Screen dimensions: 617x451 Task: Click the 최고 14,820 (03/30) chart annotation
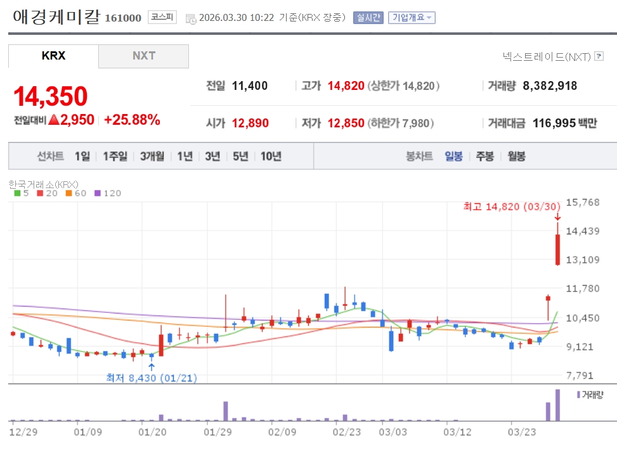[512, 206]
